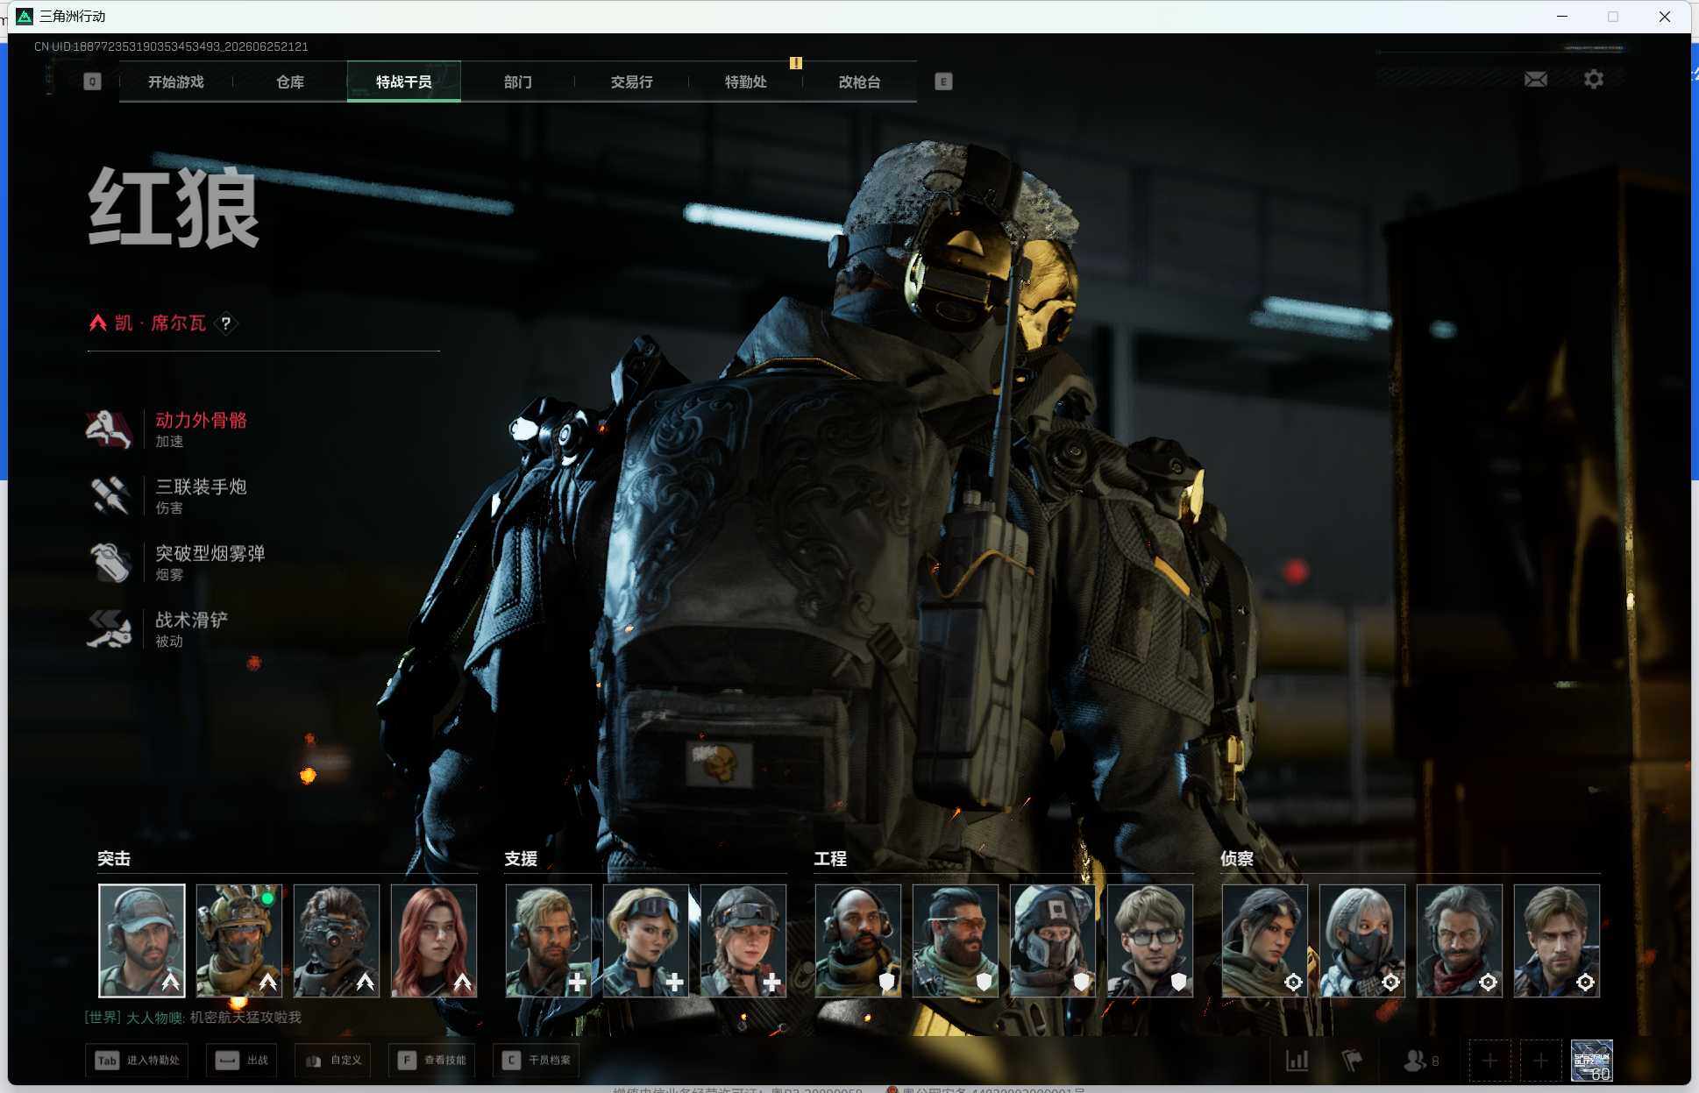Screen dimensions: 1699x1093
Task: Select the 三联装手炮 skill icon
Action: 110,495
